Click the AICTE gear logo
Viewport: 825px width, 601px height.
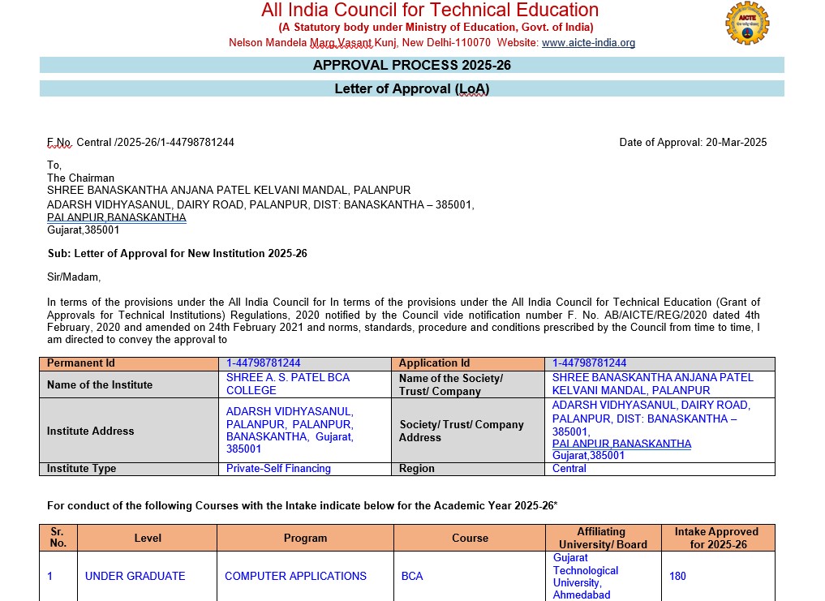coord(746,24)
